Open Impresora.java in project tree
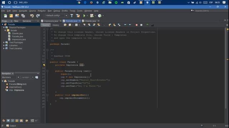Image resolution: width=229 pixels, height=128 pixels. click(19, 39)
